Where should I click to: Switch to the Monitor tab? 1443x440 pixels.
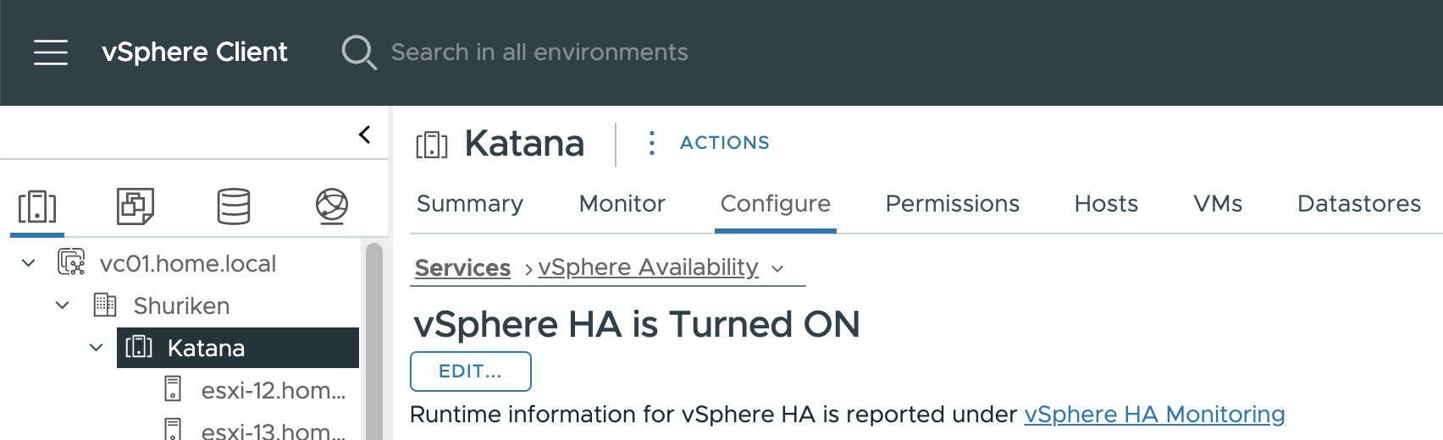pyautogui.click(x=622, y=204)
